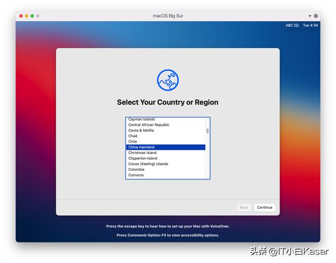Select Cocos (Keeling) Islands
Viewport: 336px width, 263px height.
coord(165,164)
